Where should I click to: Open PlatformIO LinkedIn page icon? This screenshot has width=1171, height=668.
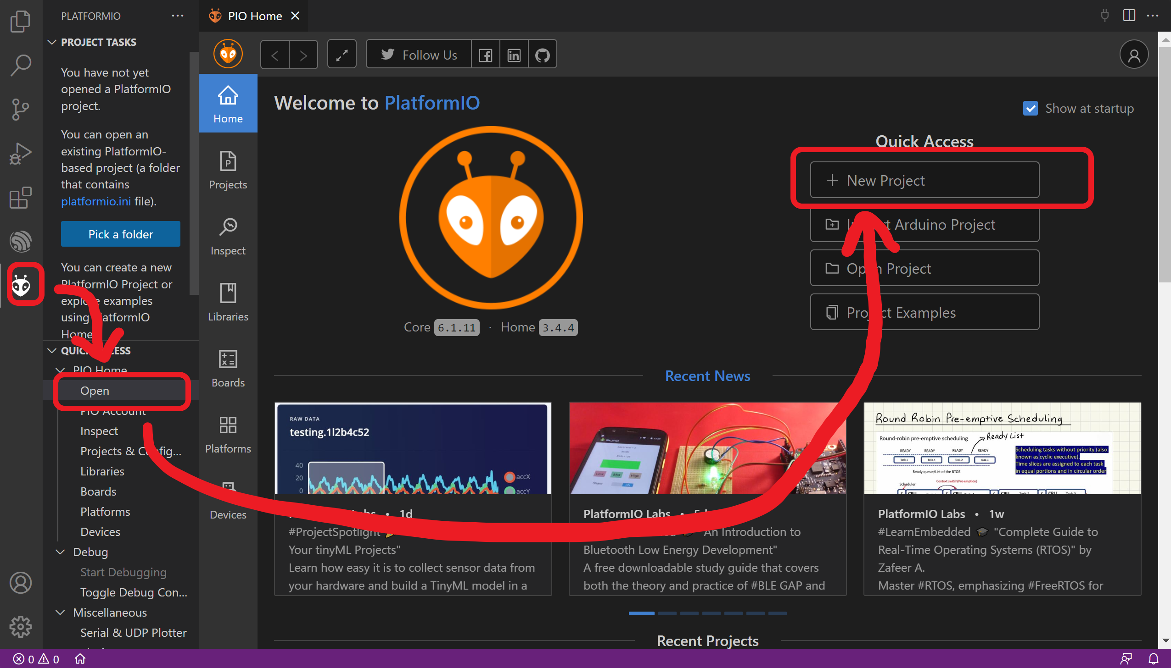(x=514, y=55)
